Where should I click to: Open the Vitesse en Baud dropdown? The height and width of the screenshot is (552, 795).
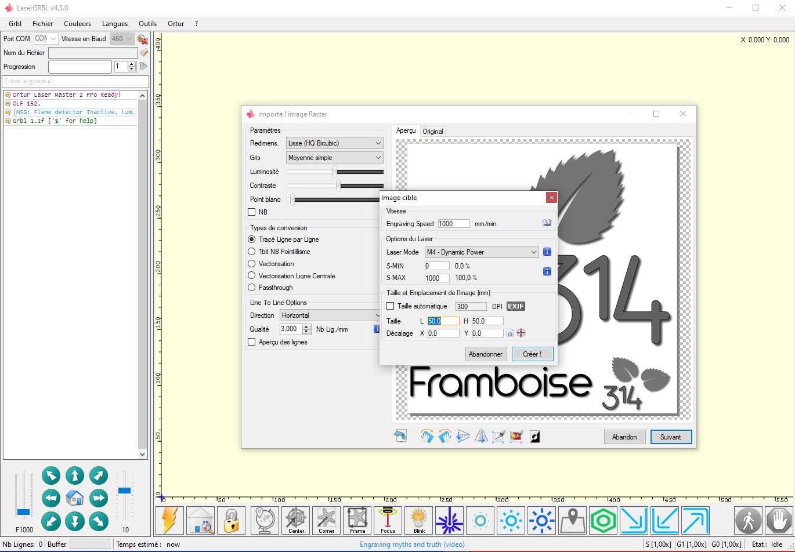122,39
